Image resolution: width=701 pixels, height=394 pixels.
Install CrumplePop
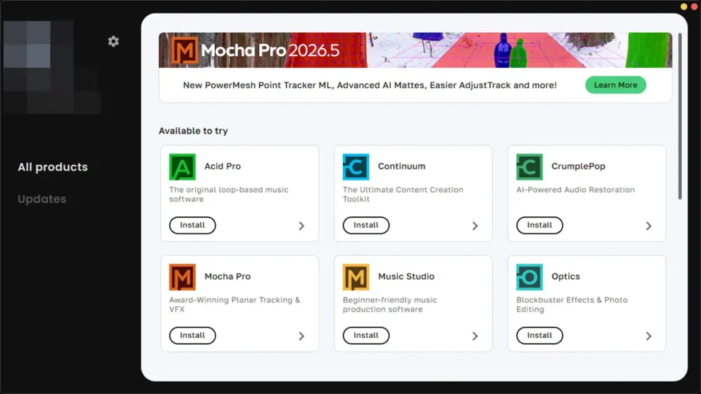click(539, 225)
